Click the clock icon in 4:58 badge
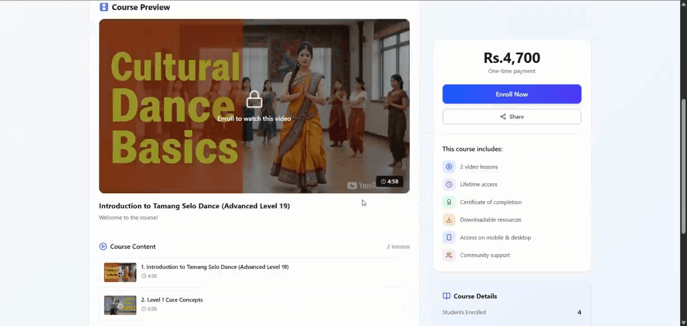Viewport: 687px width, 326px height. [383, 182]
